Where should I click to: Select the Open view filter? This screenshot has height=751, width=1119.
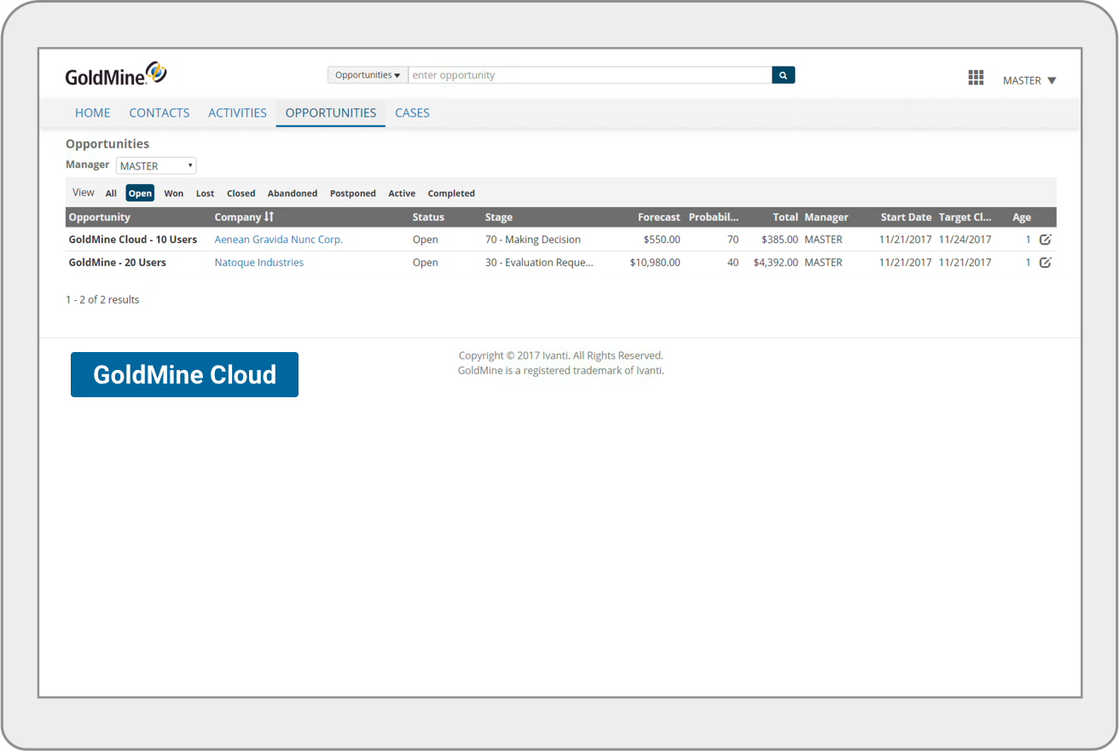click(x=140, y=194)
